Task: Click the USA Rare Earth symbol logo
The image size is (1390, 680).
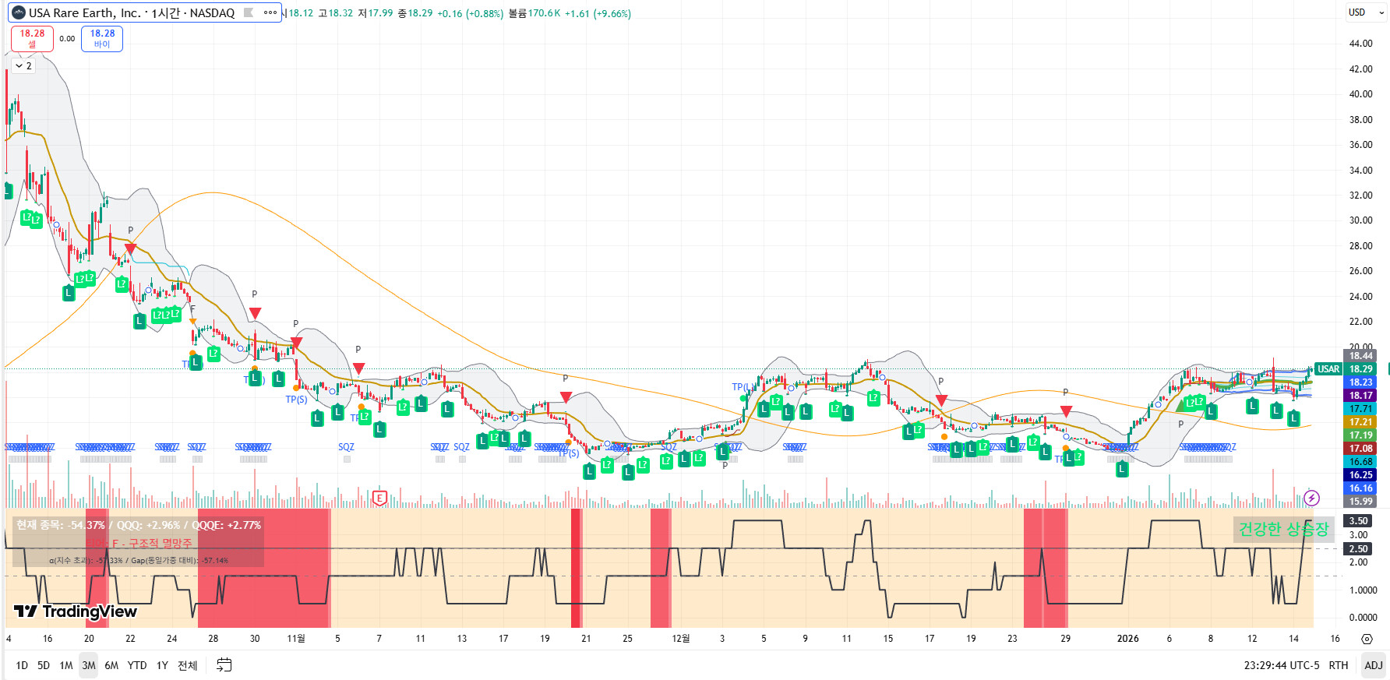Action: pyautogui.click(x=19, y=12)
